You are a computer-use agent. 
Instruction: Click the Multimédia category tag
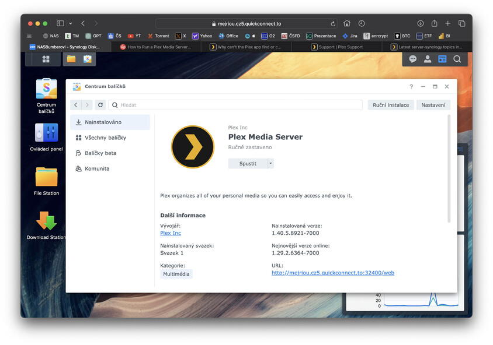click(176, 274)
